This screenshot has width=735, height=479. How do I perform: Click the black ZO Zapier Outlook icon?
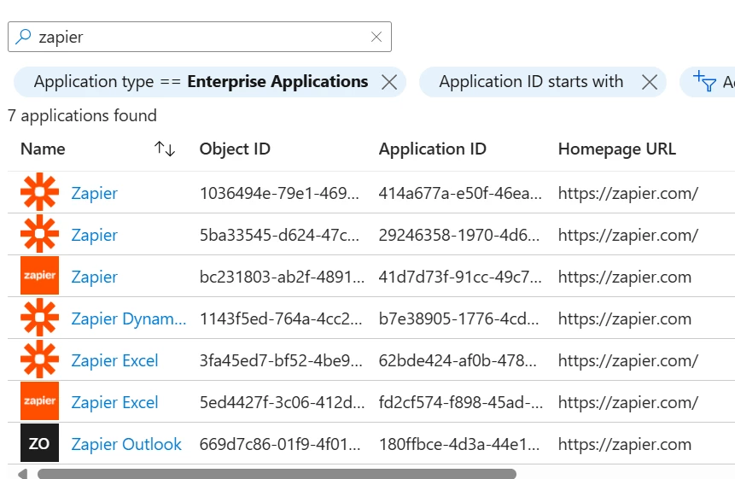[x=40, y=443]
